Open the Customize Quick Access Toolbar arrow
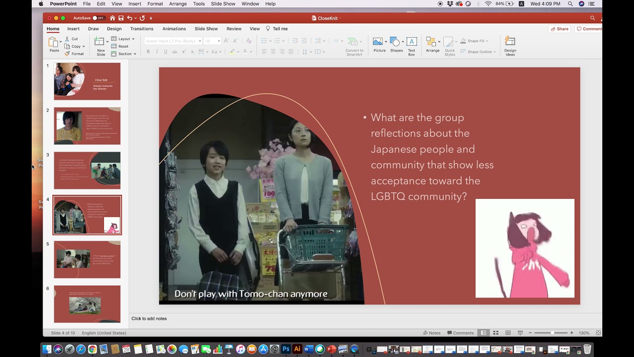The width and height of the screenshot is (634, 357). pos(151,18)
